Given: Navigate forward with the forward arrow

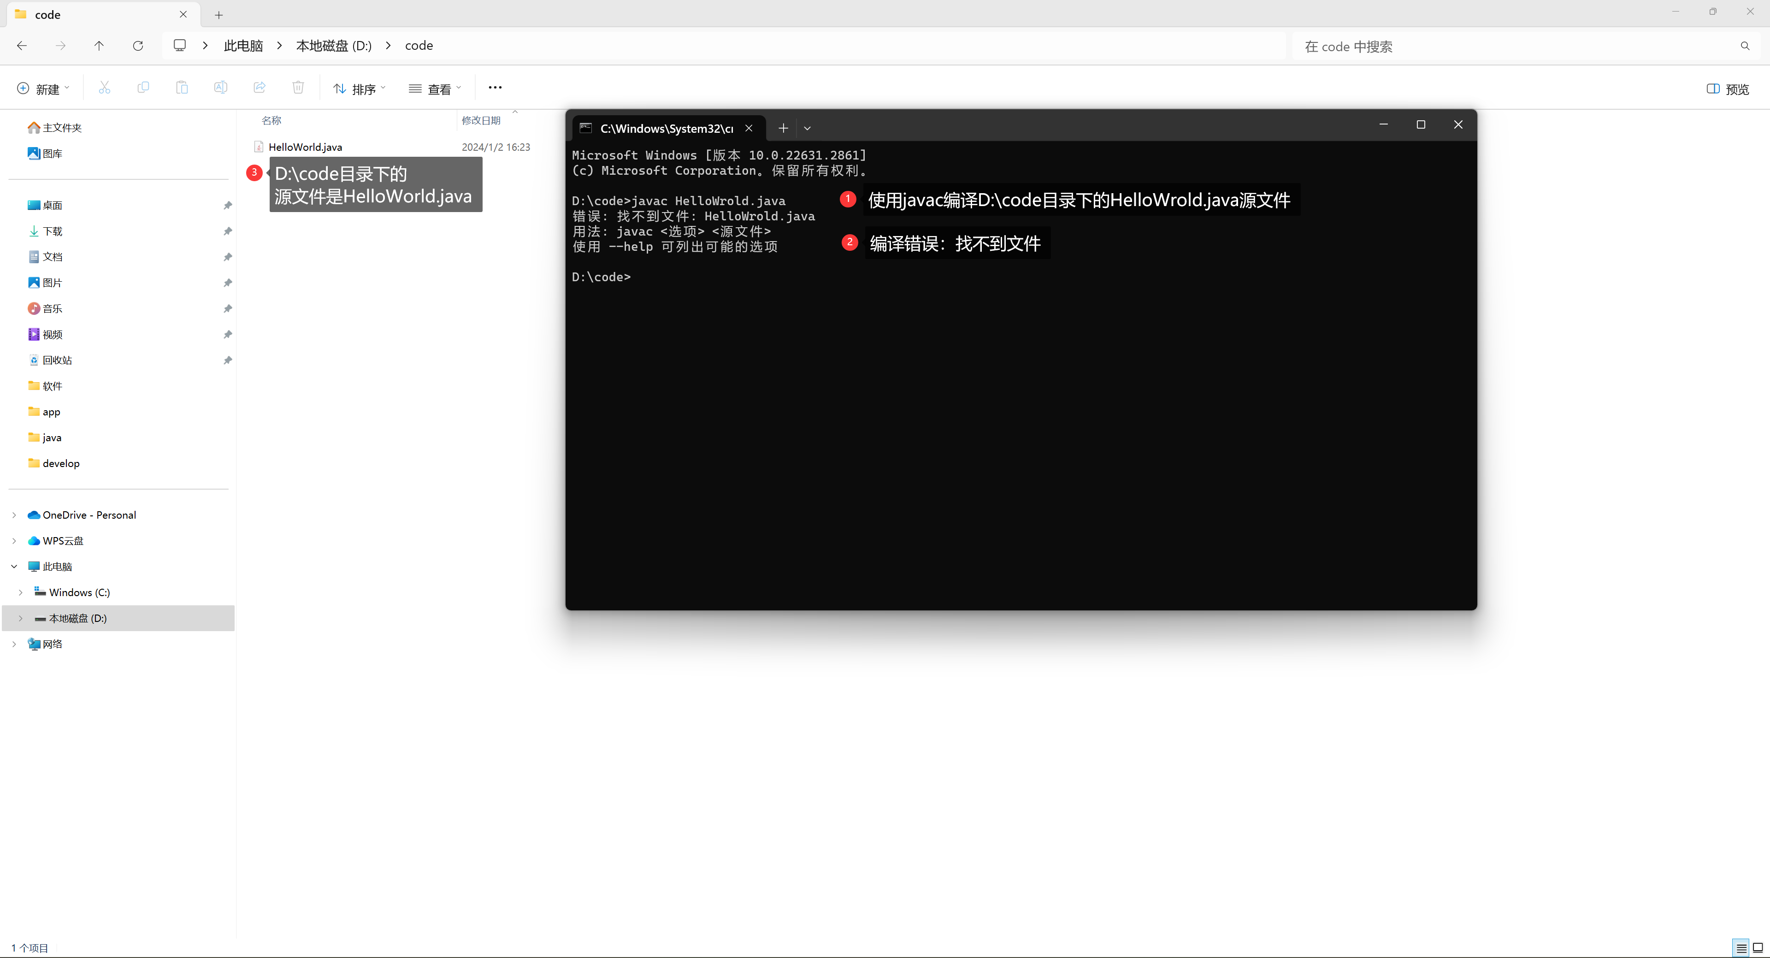Looking at the screenshot, I should 60,45.
